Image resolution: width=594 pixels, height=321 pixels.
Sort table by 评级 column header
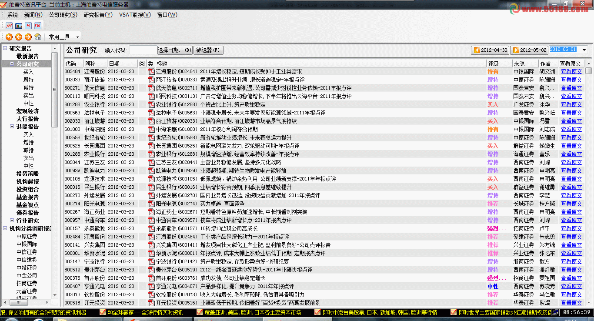499,63
